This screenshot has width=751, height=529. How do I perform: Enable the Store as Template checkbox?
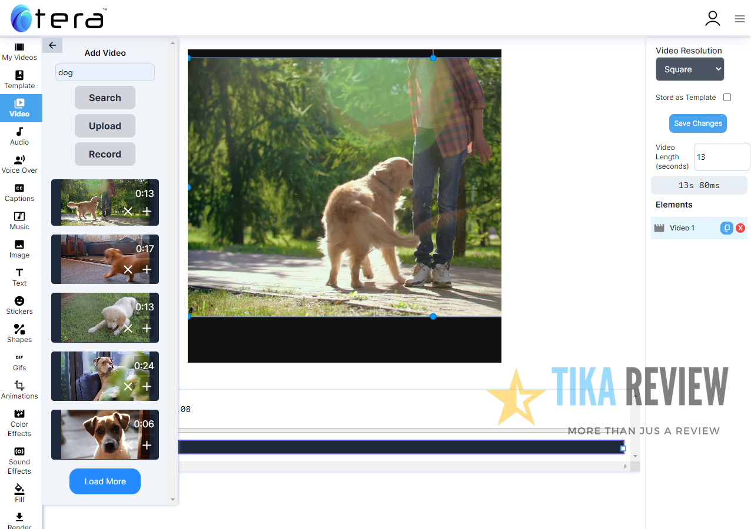727,97
